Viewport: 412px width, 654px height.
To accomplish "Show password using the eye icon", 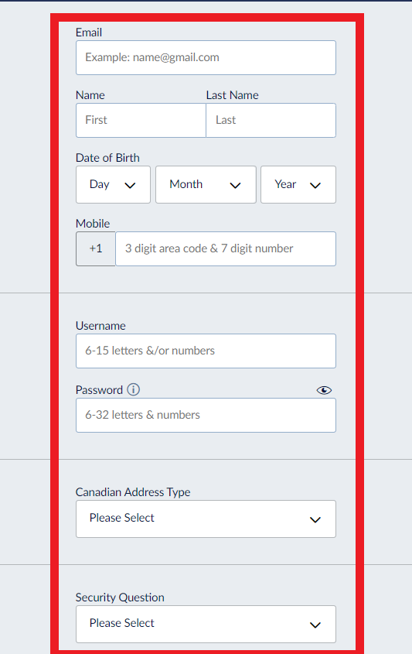I will [324, 390].
